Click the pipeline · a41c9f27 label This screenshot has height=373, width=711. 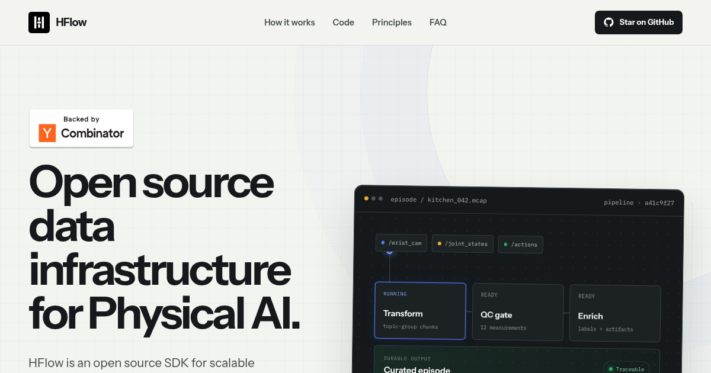[639, 202]
